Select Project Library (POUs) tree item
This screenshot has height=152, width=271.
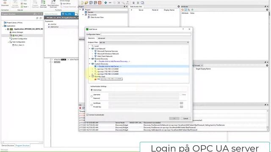(14, 22)
